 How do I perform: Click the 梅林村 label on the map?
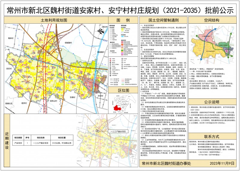10,38
